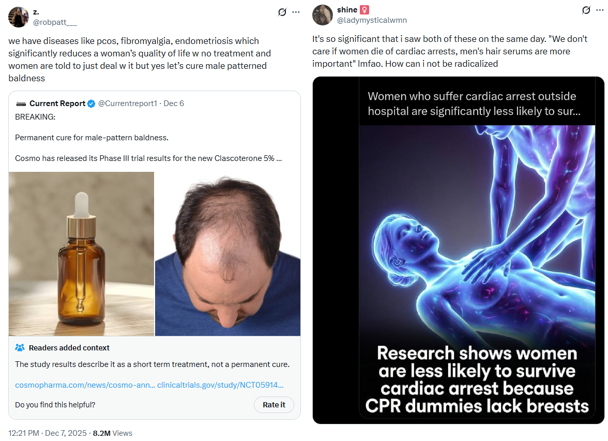Viewport: 608px width, 441px height.
Task: Click Current Report verified badge
Action: coord(91,104)
